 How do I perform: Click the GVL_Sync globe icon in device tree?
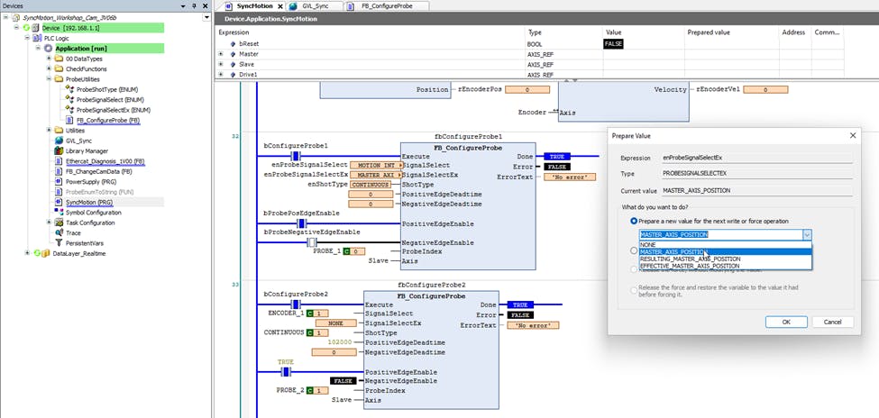coord(59,141)
